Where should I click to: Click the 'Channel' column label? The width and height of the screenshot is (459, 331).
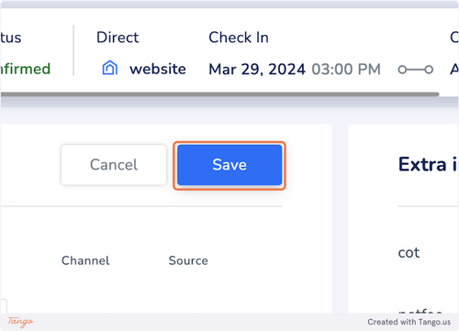click(85, 260)
